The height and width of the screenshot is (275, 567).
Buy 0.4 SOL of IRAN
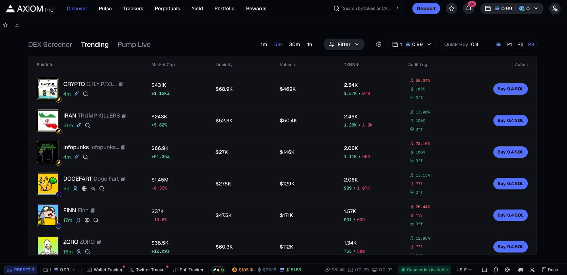click(510, 120)
